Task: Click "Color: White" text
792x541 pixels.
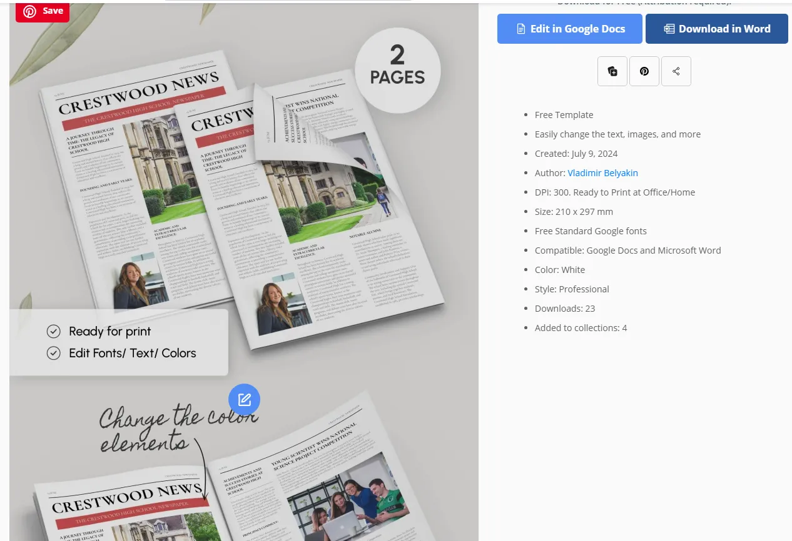Action: pyautogui.click(x=560, y=270)
